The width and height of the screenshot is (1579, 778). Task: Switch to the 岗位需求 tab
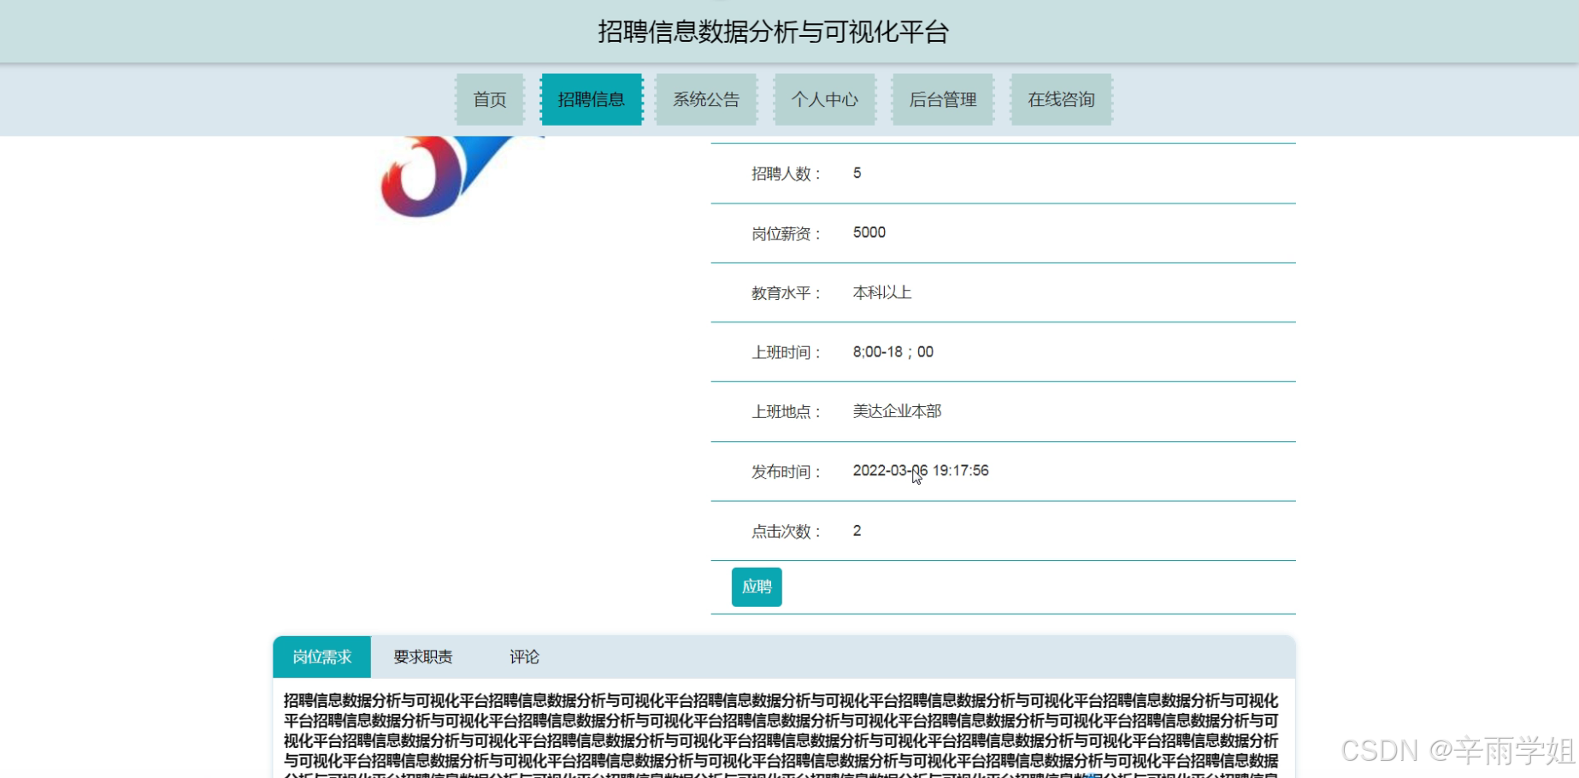[x=321, y=657]
